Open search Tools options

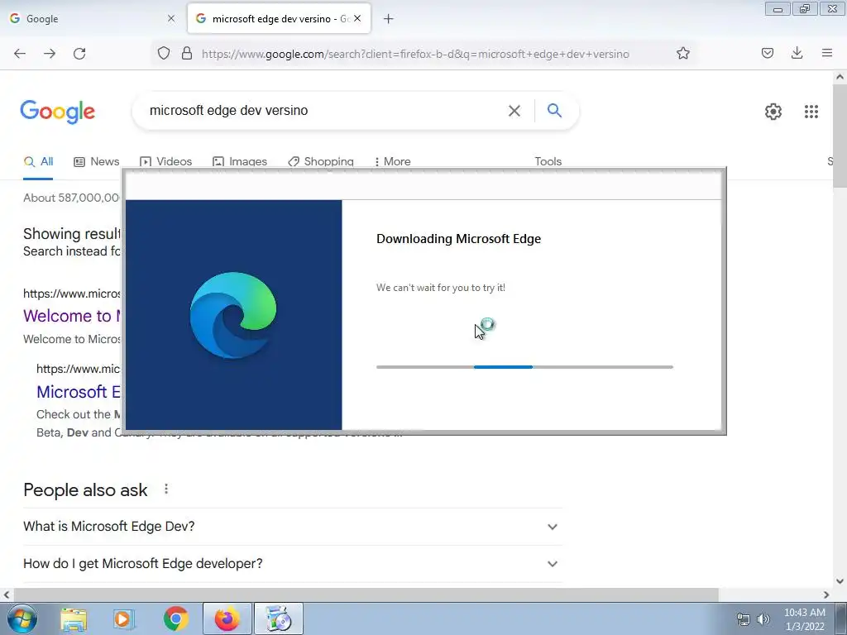coord(548,161)
